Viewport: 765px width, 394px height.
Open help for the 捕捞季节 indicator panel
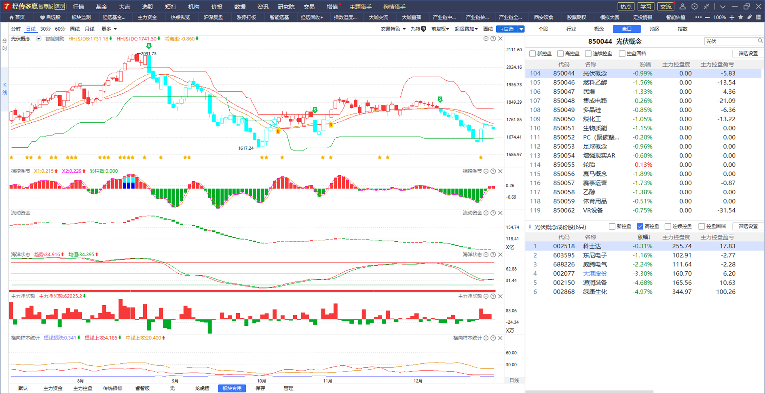(493, 171)
